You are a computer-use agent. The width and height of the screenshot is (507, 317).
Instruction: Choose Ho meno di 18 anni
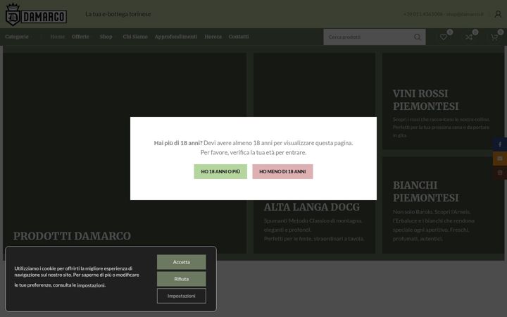click(x=282, y=171)
